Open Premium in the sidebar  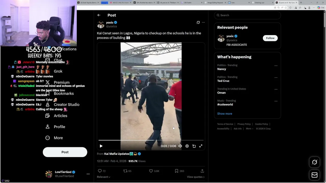[57, 82]
